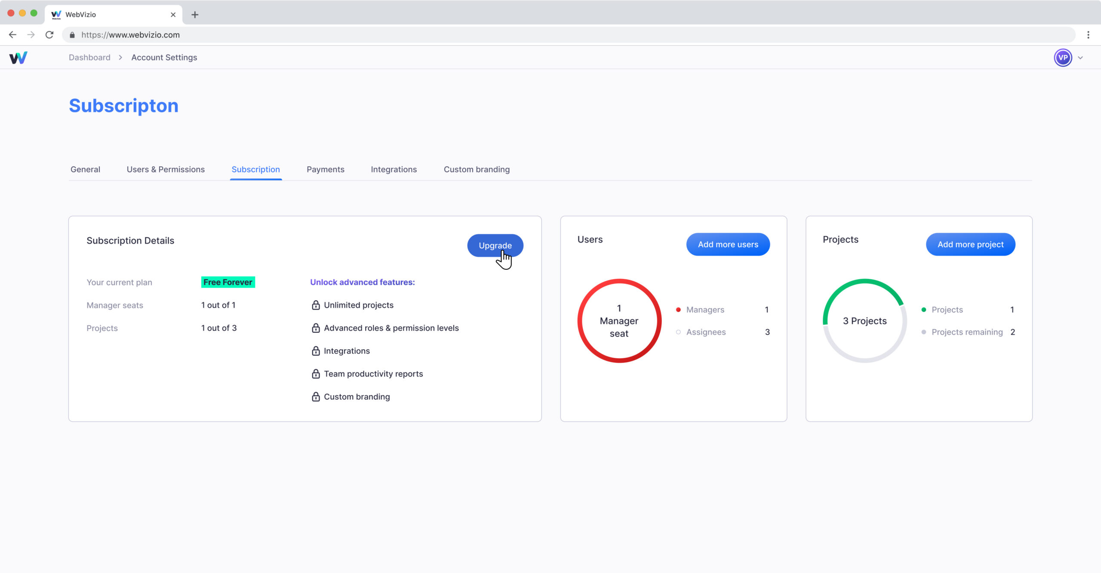The height and width of the screenshot is (573, 1101).
Task: Open a new browser tab
Action: point(195,15)
